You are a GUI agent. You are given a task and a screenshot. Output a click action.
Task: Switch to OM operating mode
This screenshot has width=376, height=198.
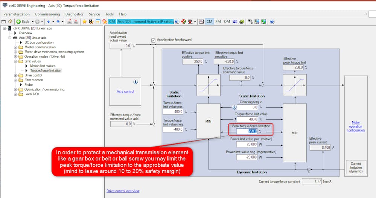(x=227, y=21)
